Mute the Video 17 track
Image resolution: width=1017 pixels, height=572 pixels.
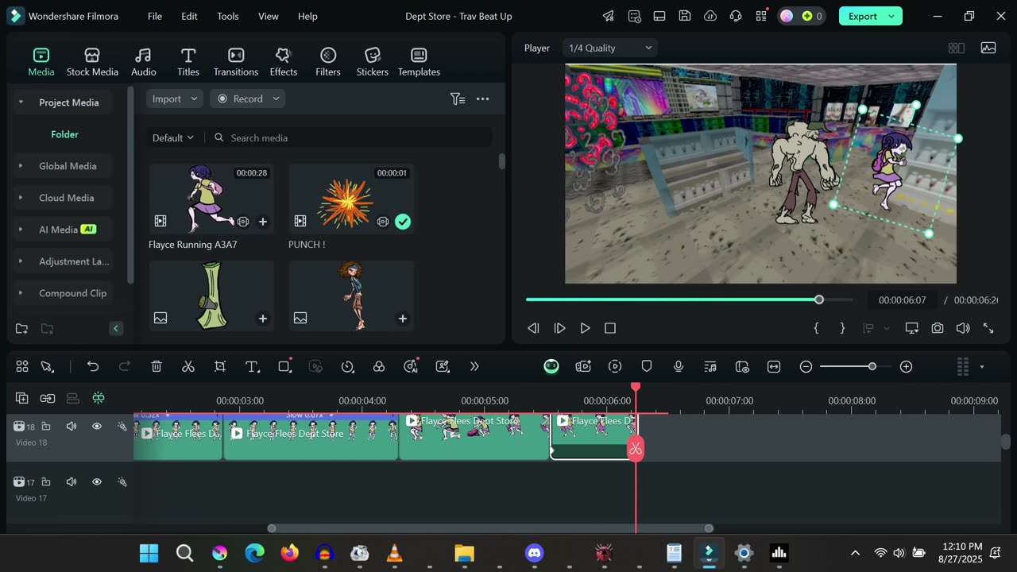(x=72, y=481)
